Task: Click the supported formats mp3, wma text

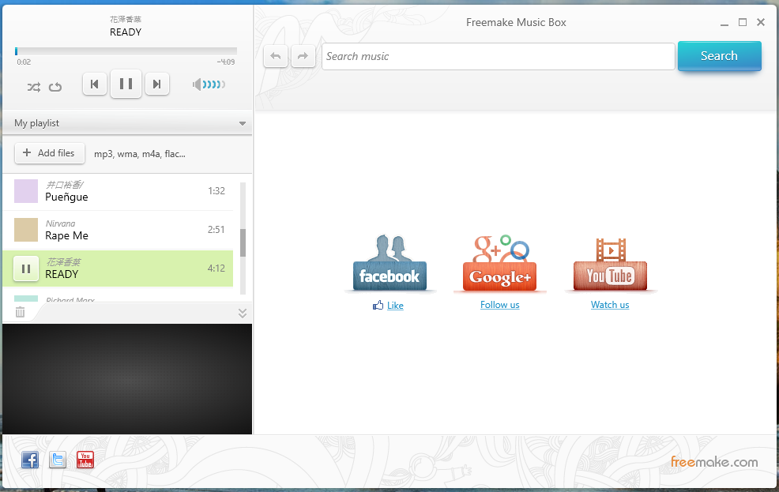Action: (140, 154)
